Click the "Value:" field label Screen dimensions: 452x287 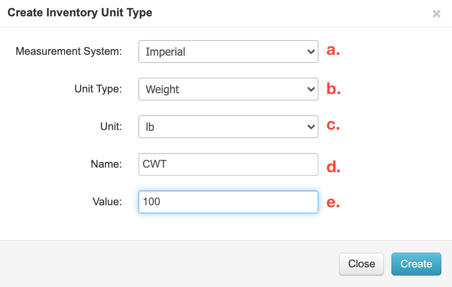coord(107,202)
